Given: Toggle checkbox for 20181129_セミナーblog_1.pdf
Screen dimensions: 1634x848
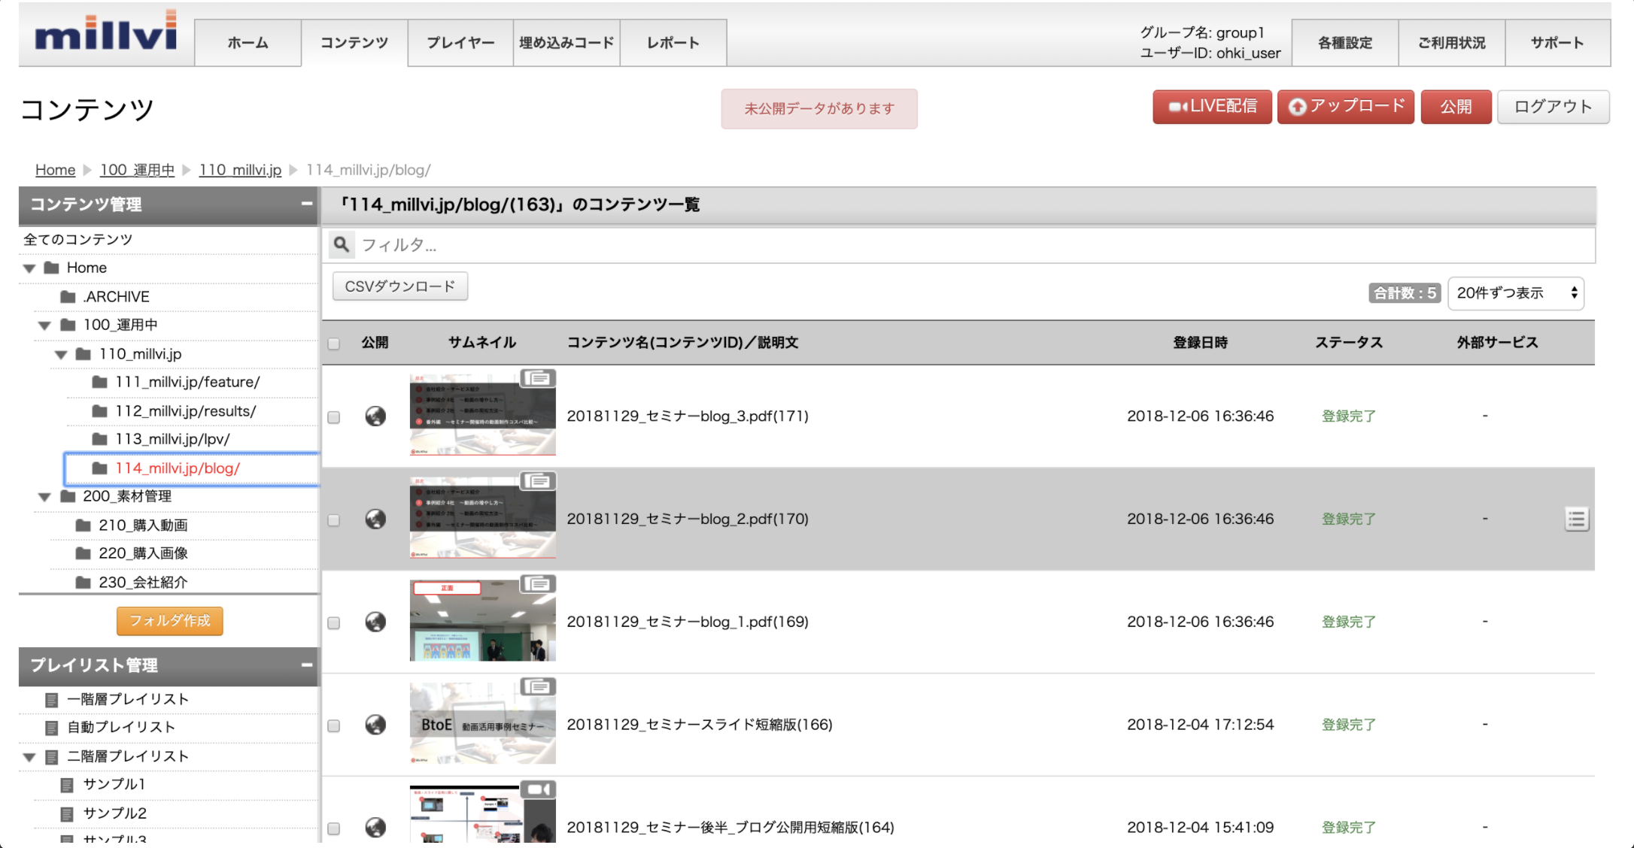Looking at the screenshot, I should [x=333, y=622].
